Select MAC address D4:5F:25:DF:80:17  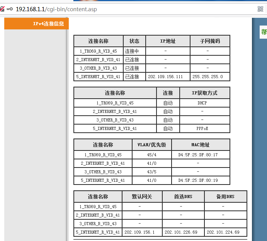click(198, 155)
